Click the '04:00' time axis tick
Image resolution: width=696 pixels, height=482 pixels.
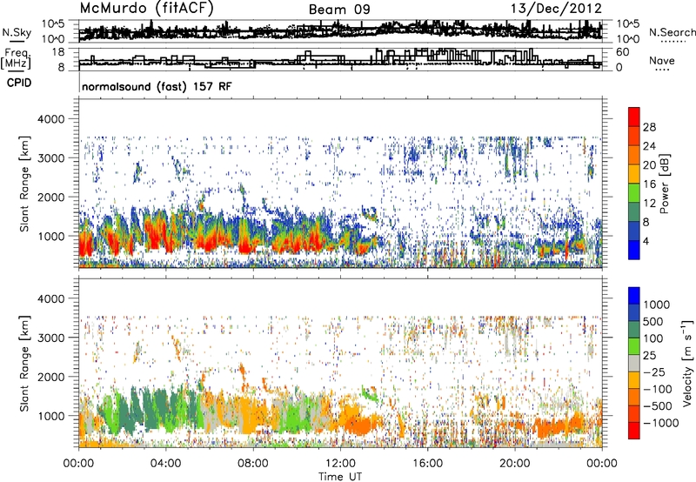165,464
